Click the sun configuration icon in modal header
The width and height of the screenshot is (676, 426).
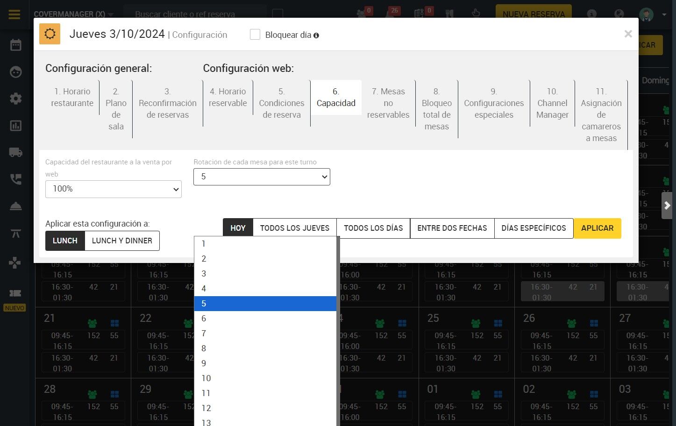(x=50, y=34)
